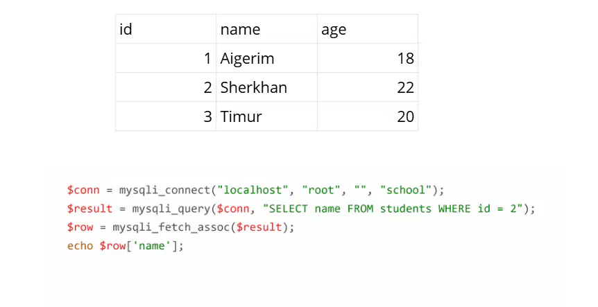Select the cell containing Sherkhan
Viewport: 598px width, 307px height.
266,87
